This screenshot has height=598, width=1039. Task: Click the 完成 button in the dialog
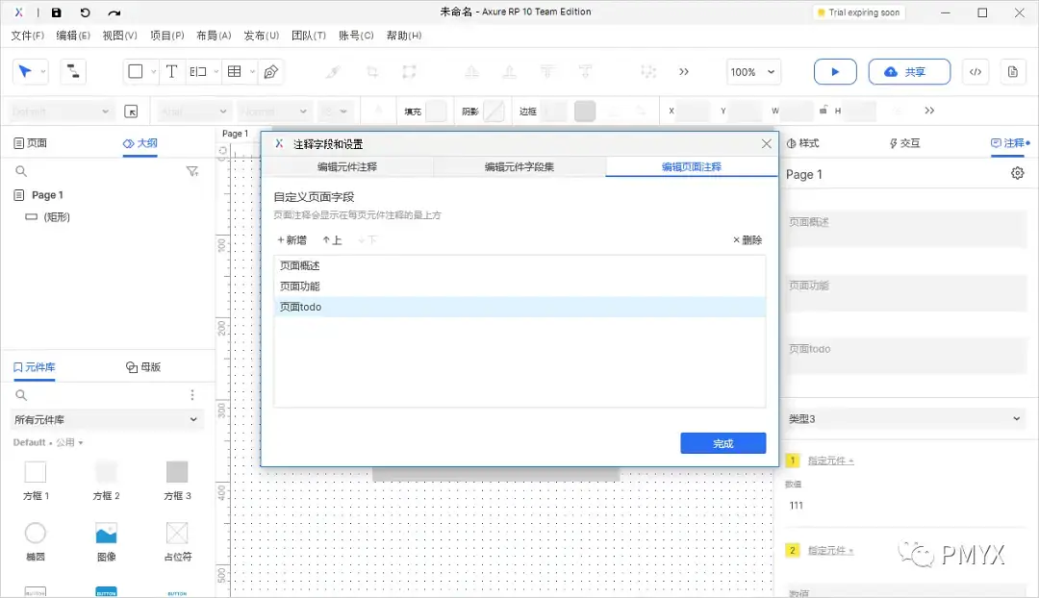pos(722,442)
